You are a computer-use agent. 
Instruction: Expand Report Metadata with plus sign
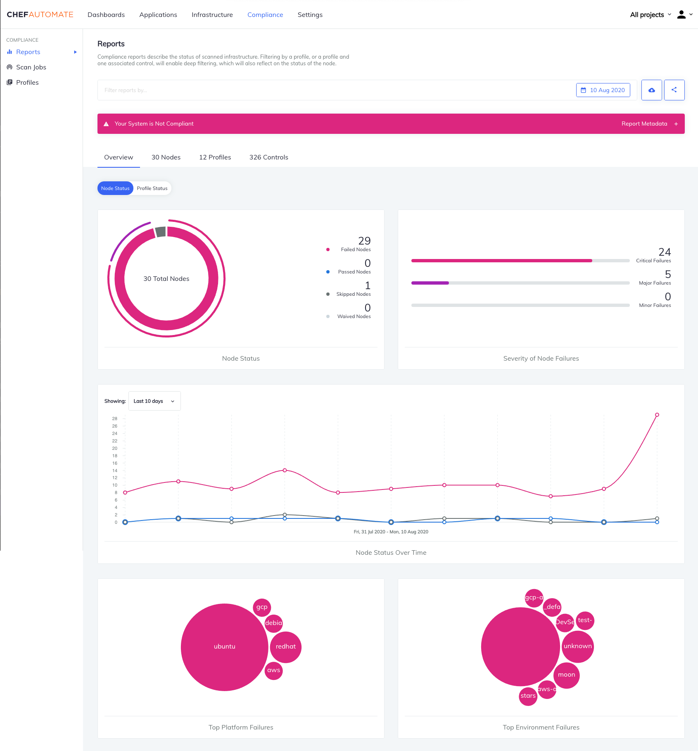[676, 124]
